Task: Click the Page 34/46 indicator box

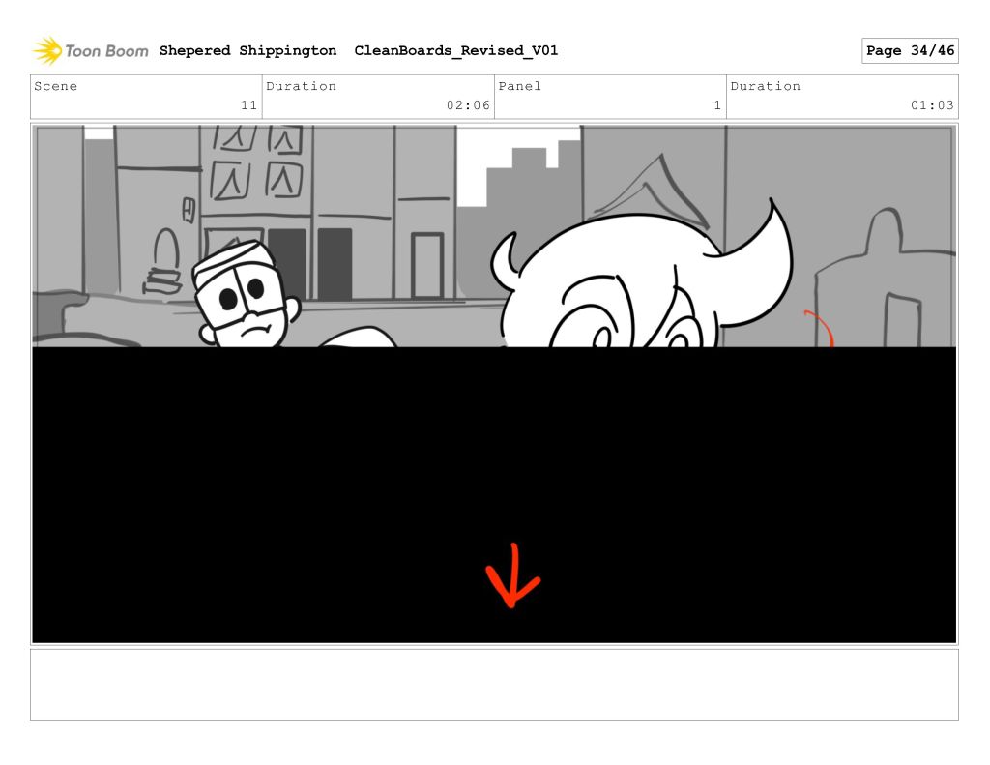Action: tap(910, 50)
